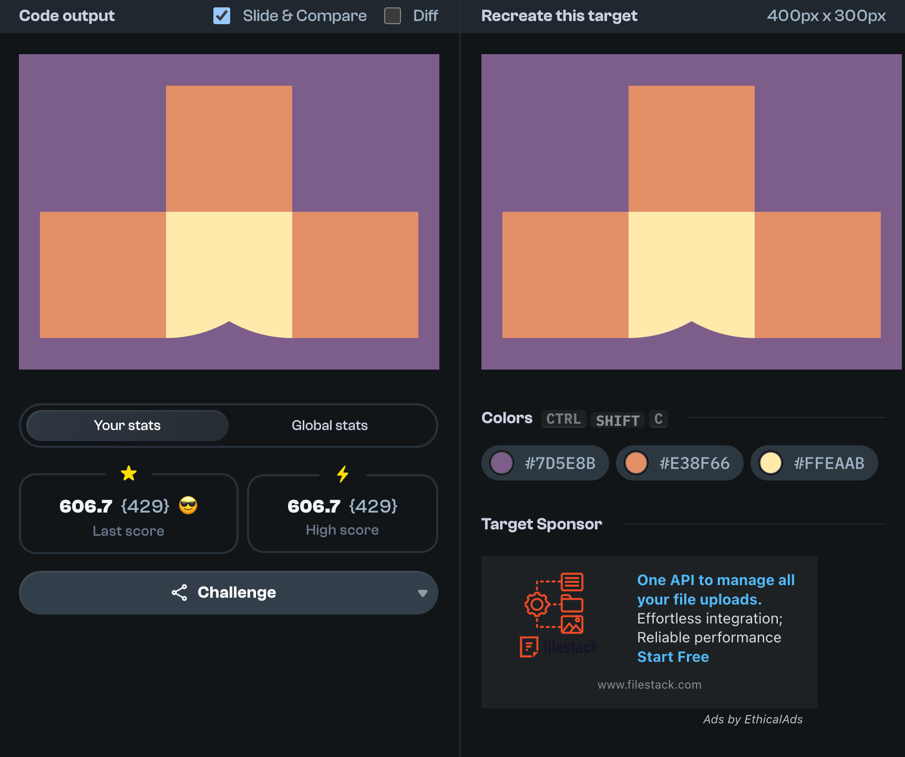Click the share icon on Challenge button
The width and height of the screenshot is (905, 757).
(179, 592)
